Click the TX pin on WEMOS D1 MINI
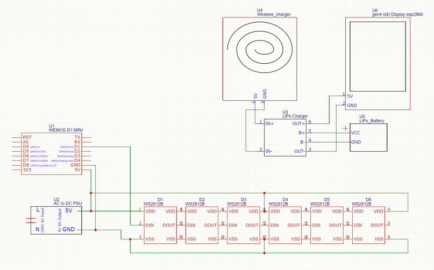Image resolution: width=434 pixels, height=270 pixels. pyautogui.click(x=78, y=137)
